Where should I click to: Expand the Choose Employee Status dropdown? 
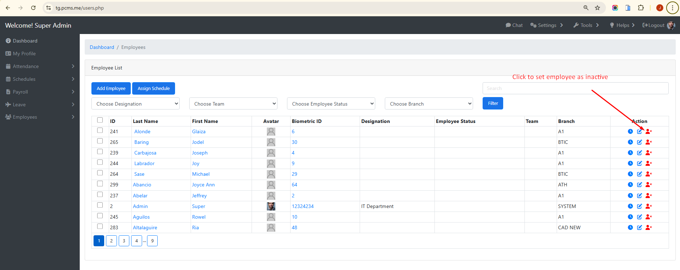coord(331,104)
